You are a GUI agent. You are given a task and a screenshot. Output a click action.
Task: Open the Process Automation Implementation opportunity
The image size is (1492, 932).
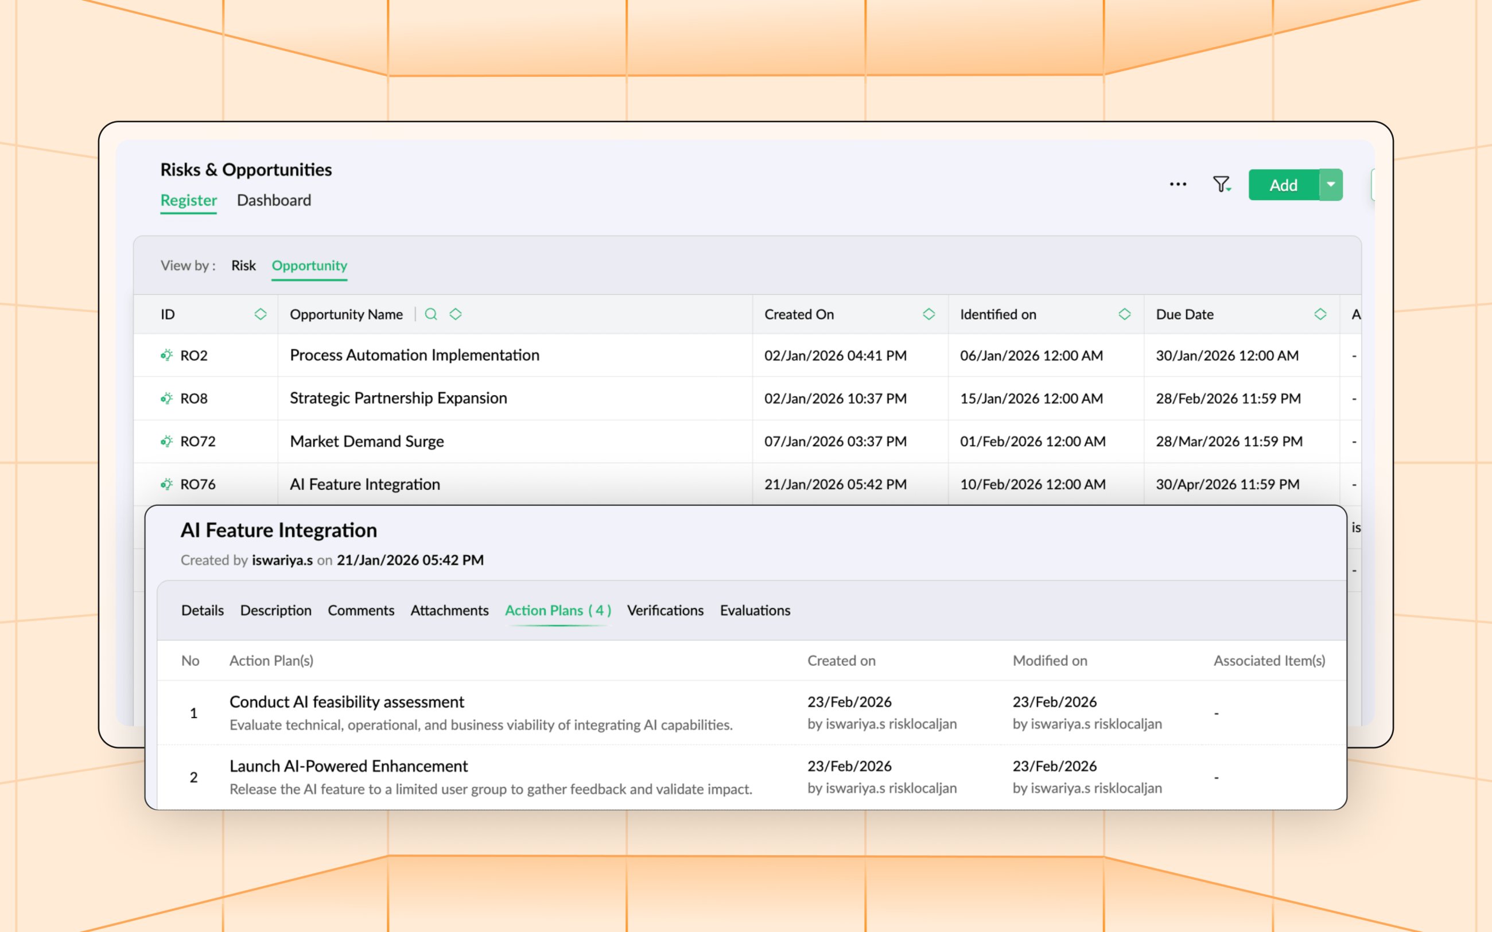coord(414,355)
